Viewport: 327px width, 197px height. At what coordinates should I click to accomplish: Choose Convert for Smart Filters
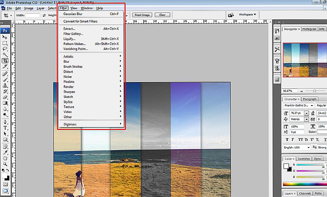(x=91, y=21)
